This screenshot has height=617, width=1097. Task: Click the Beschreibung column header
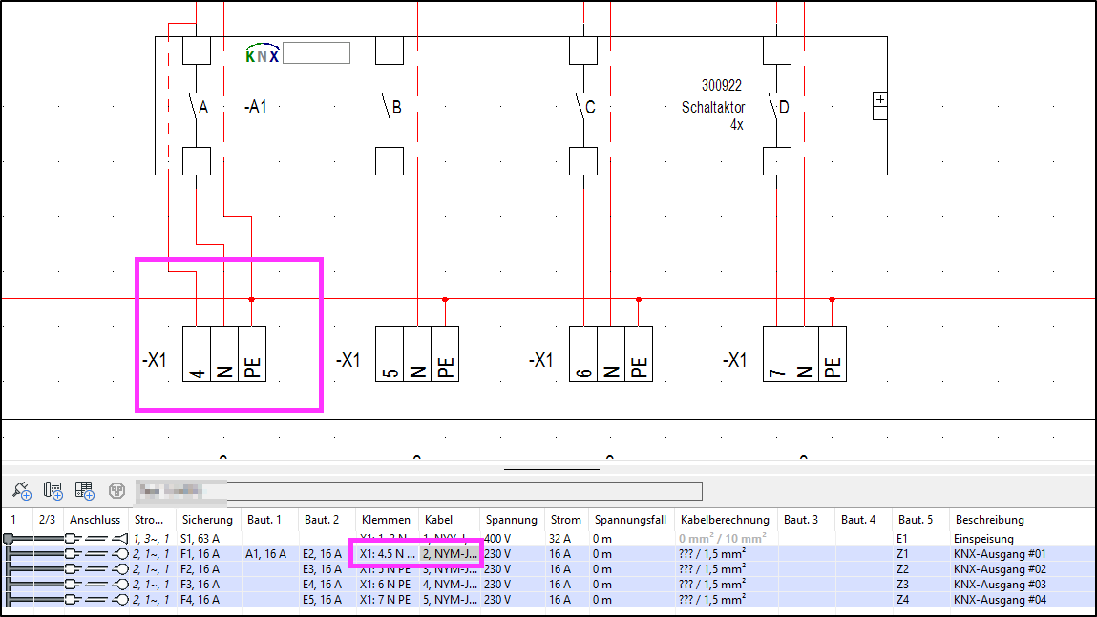point(1023,519)
